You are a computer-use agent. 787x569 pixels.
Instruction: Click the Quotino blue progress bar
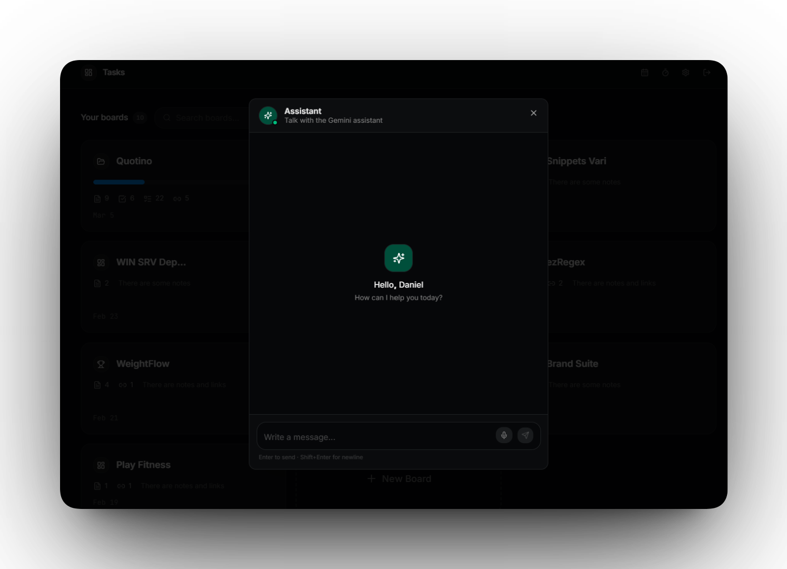coord(119,182)
